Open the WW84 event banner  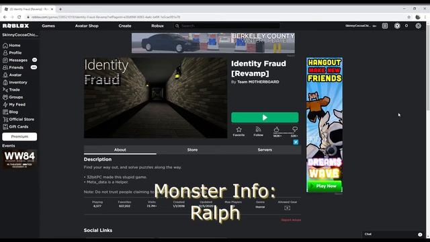19,159
